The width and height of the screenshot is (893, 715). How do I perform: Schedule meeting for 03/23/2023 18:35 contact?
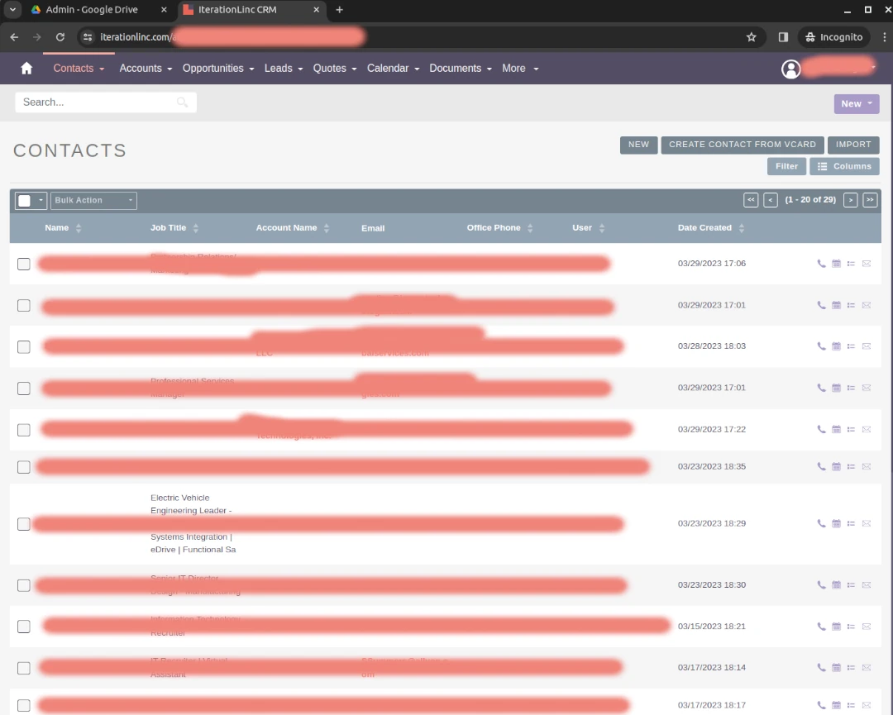click(836, 466)
